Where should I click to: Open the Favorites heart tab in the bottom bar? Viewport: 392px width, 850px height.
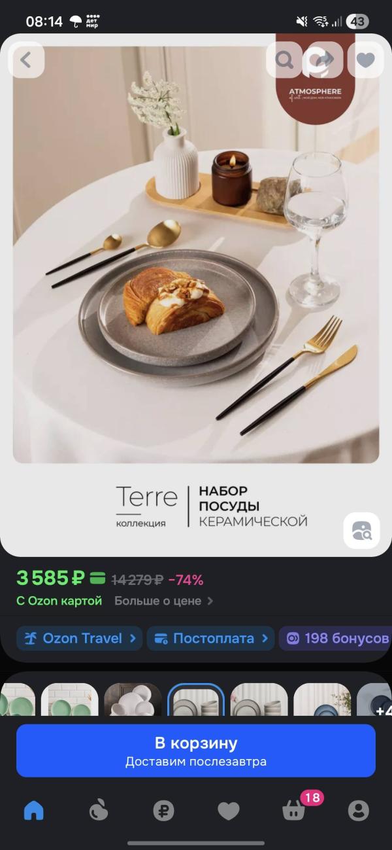point(229,811)
